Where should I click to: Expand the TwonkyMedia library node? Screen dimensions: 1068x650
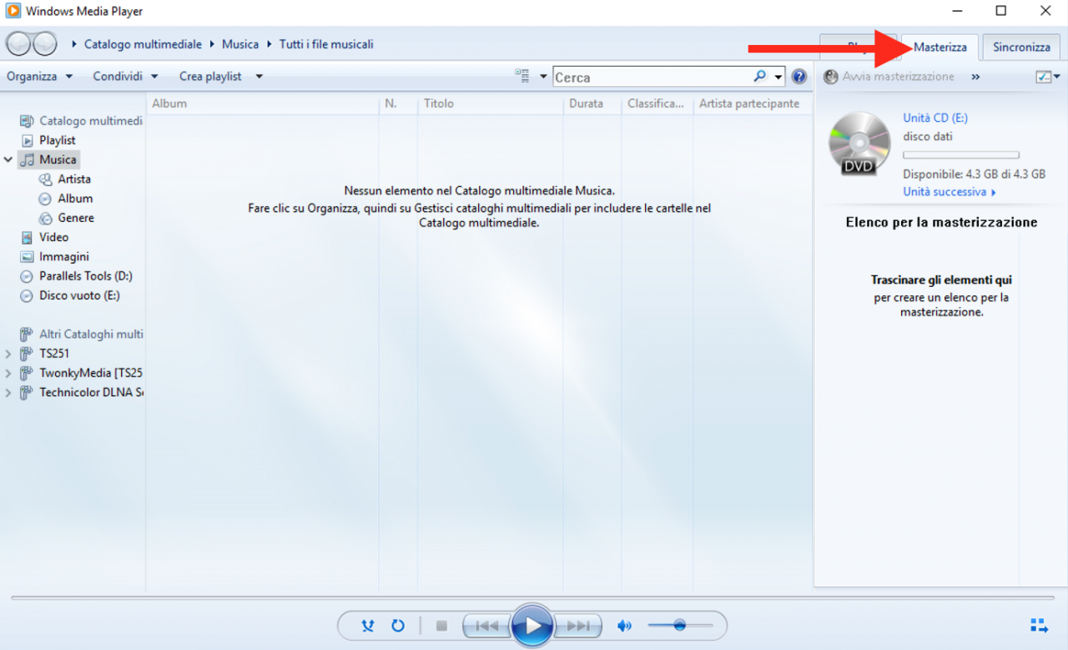pos(8,373)
